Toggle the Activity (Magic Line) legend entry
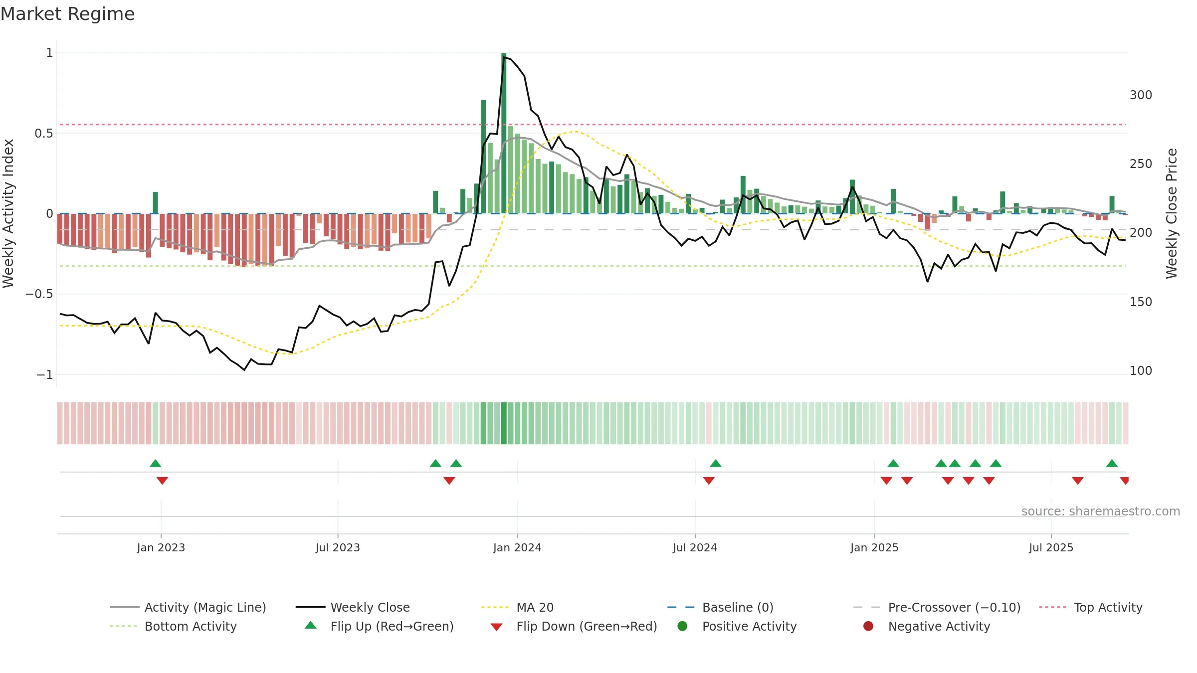 [x=188, y=607]
